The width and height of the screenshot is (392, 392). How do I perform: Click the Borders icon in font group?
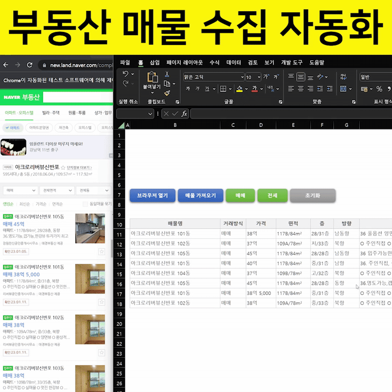point(223,89)
